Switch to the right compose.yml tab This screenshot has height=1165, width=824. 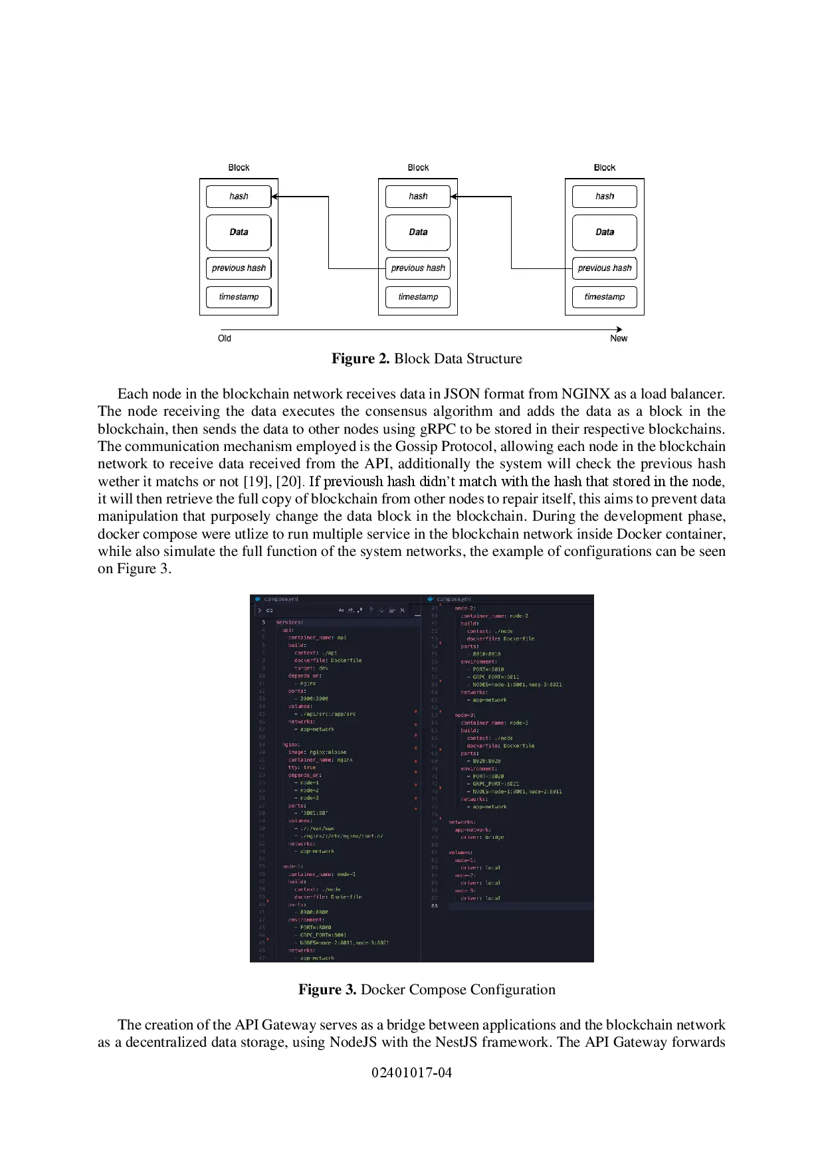(x=453, y=598)
